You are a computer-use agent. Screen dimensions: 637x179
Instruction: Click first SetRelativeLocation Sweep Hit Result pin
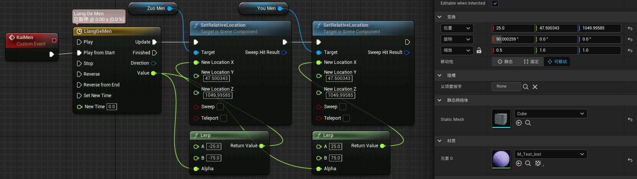[284, 52]
